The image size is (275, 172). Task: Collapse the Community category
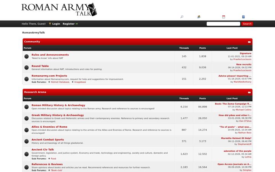tap(249, 42)
